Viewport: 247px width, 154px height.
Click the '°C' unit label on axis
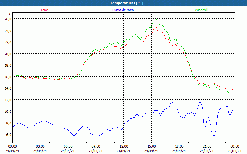coord(10,14)
